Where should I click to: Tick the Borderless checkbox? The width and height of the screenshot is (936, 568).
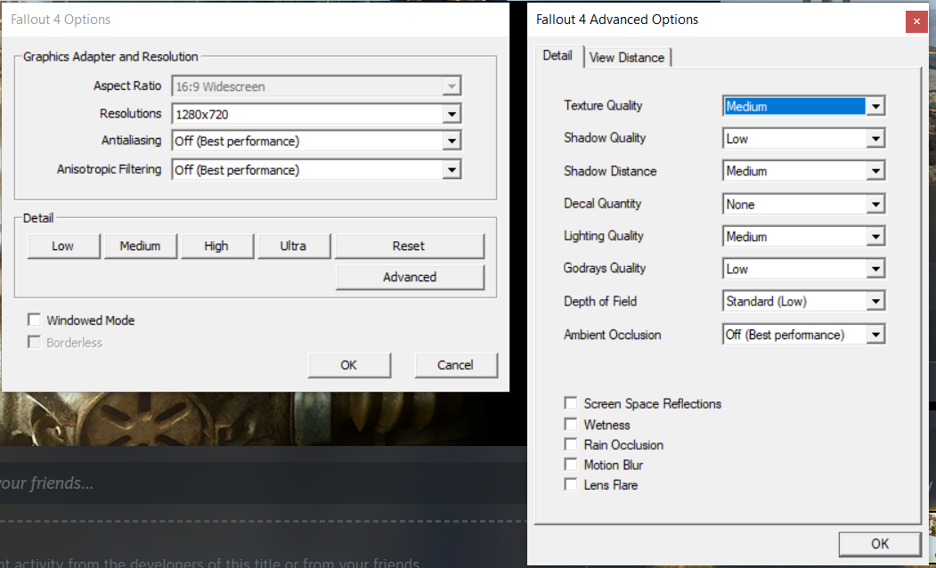click(x=34, y=342)
